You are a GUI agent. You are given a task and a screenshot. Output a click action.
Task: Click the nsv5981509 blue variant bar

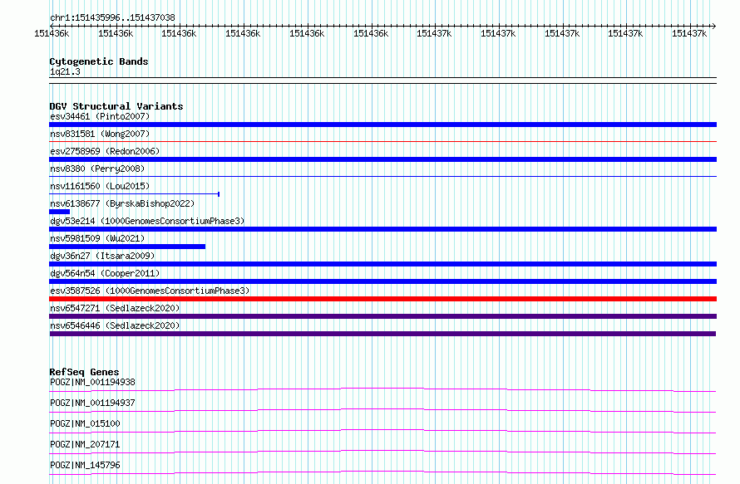[x=127, y=247]
